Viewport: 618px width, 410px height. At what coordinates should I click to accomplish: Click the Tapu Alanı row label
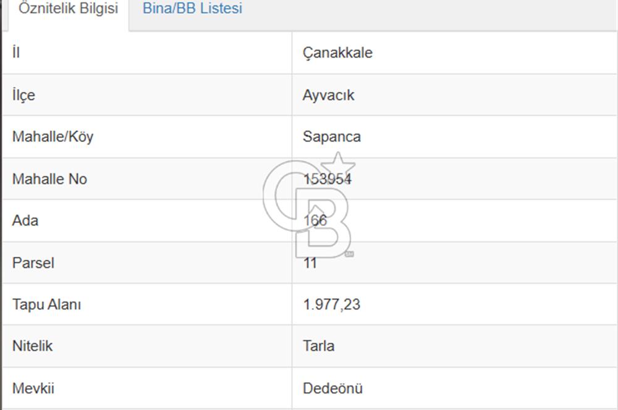(x=46, y=304)
